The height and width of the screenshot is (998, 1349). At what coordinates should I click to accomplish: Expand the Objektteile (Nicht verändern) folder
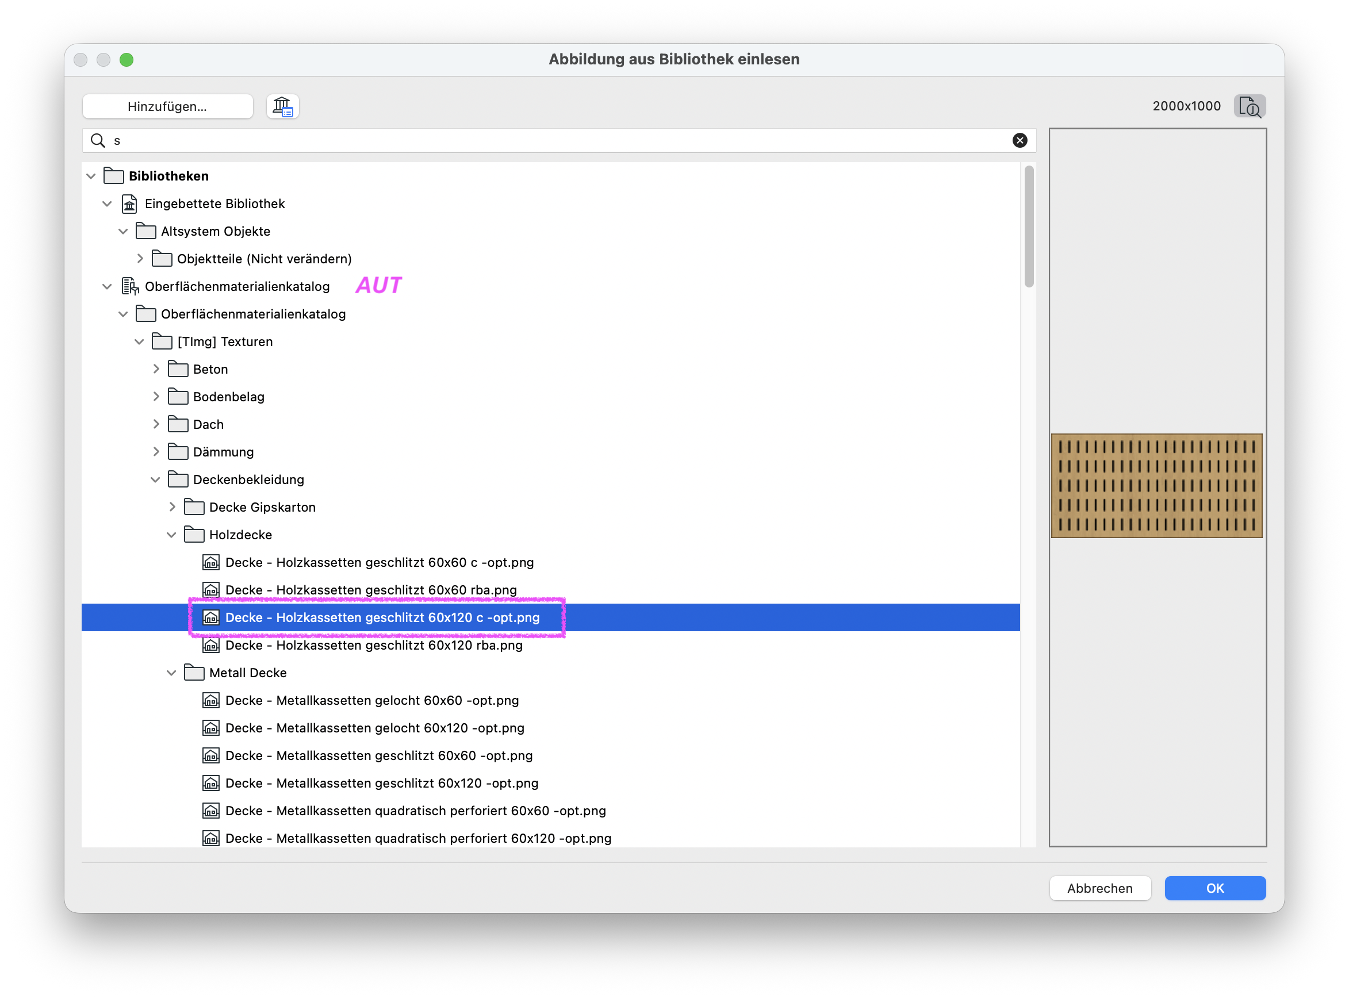(140, 259)
